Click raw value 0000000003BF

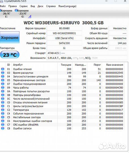[x=115, y=106]
